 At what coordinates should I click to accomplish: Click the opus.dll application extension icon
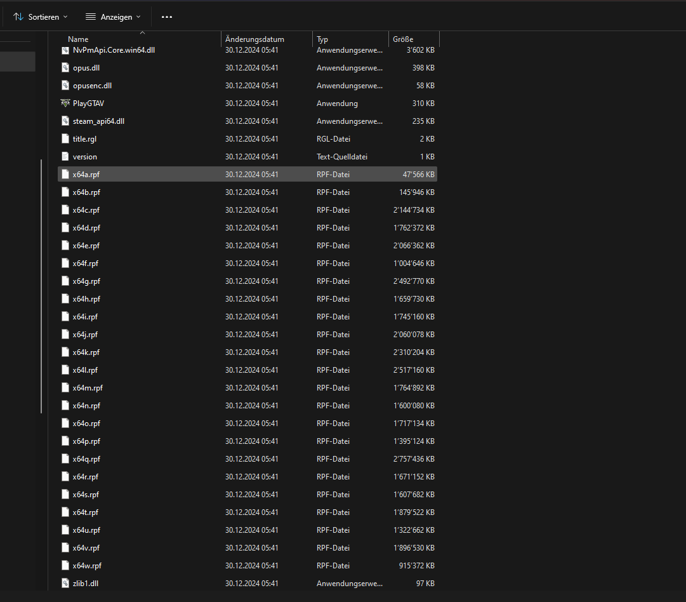pyautogui.click(x=65, y=67)
